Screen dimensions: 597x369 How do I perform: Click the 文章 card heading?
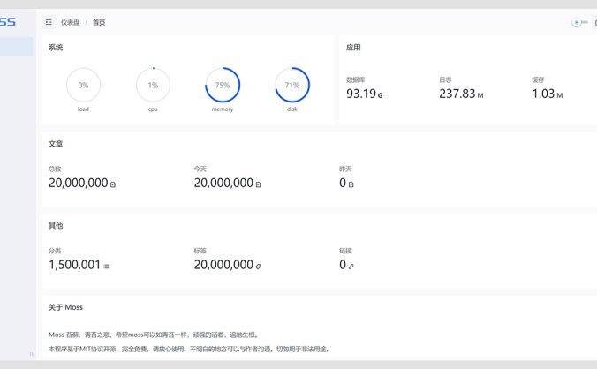pos(56,144)
